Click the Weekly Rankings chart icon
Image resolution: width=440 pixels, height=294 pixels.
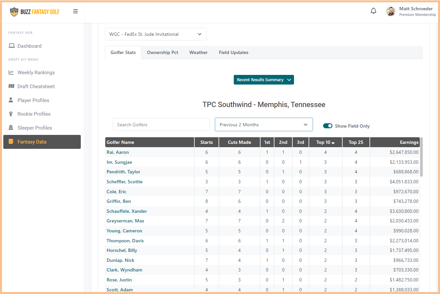pos(11,72)
